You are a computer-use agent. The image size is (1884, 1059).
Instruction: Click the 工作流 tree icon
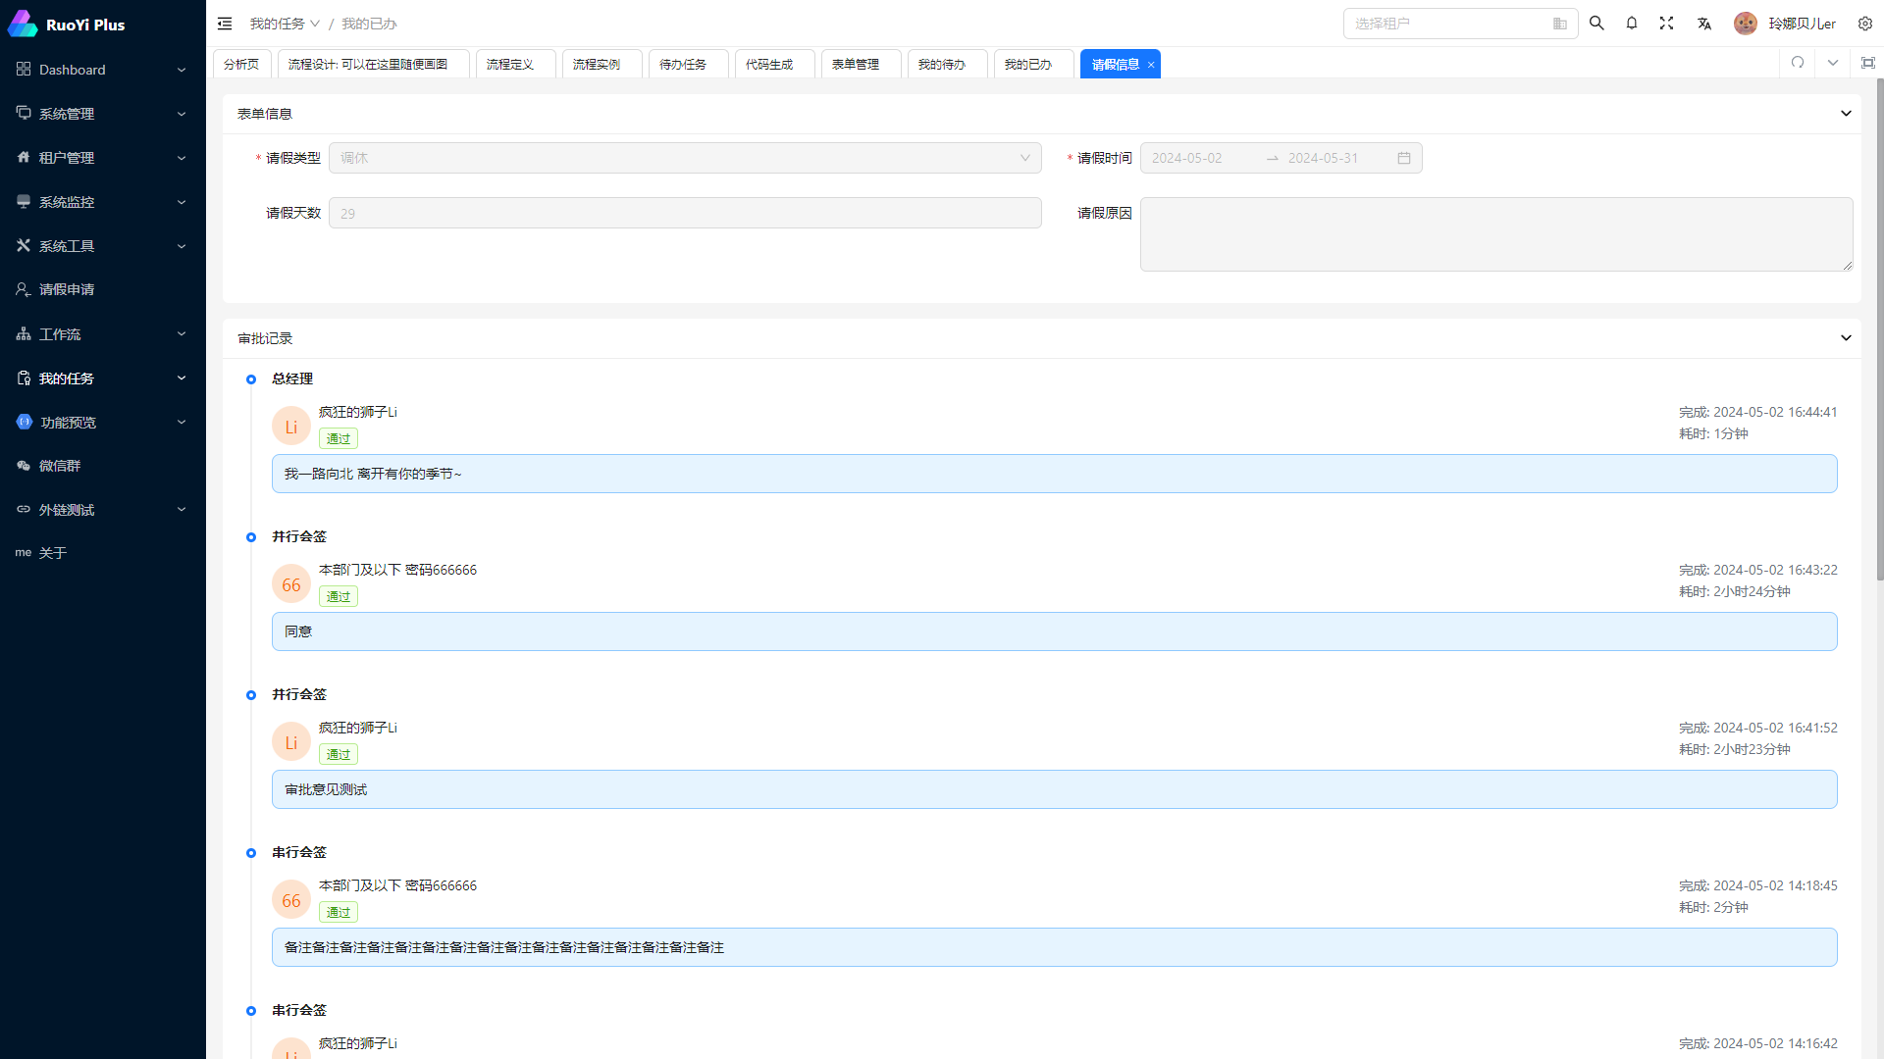24,333
